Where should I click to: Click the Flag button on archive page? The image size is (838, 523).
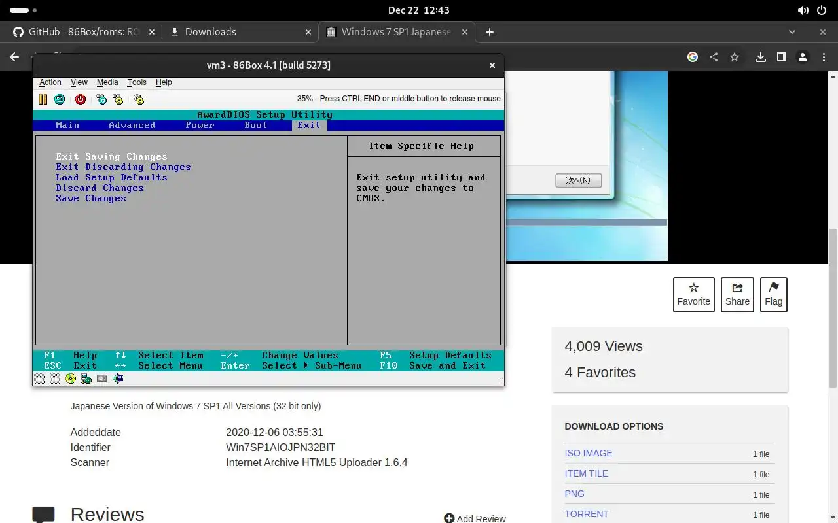coord(773,295)
